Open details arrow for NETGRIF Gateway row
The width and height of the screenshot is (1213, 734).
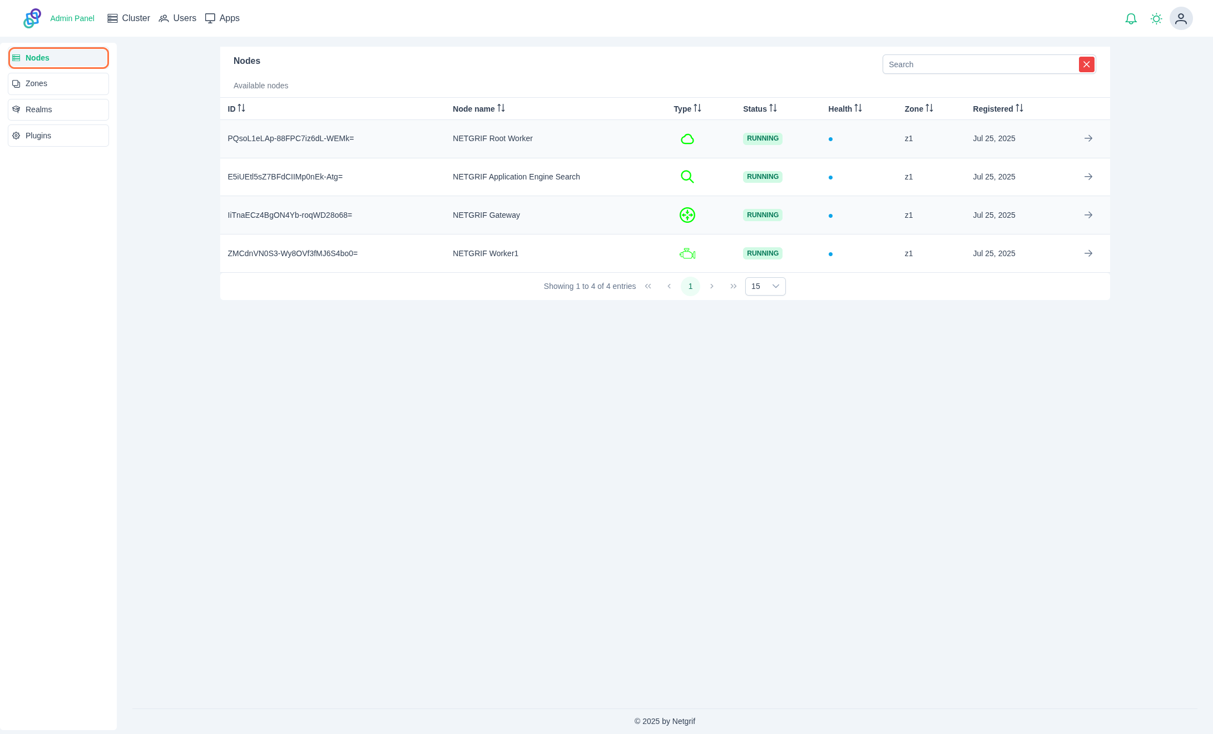pyautogui.click(x=1088, y=215)
